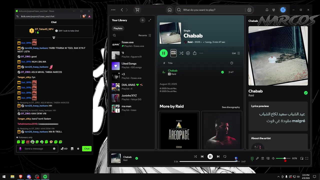The height and width of the screenshot is (180, 320).
Task: Open the miniplayer
Action: click(302, 158)
